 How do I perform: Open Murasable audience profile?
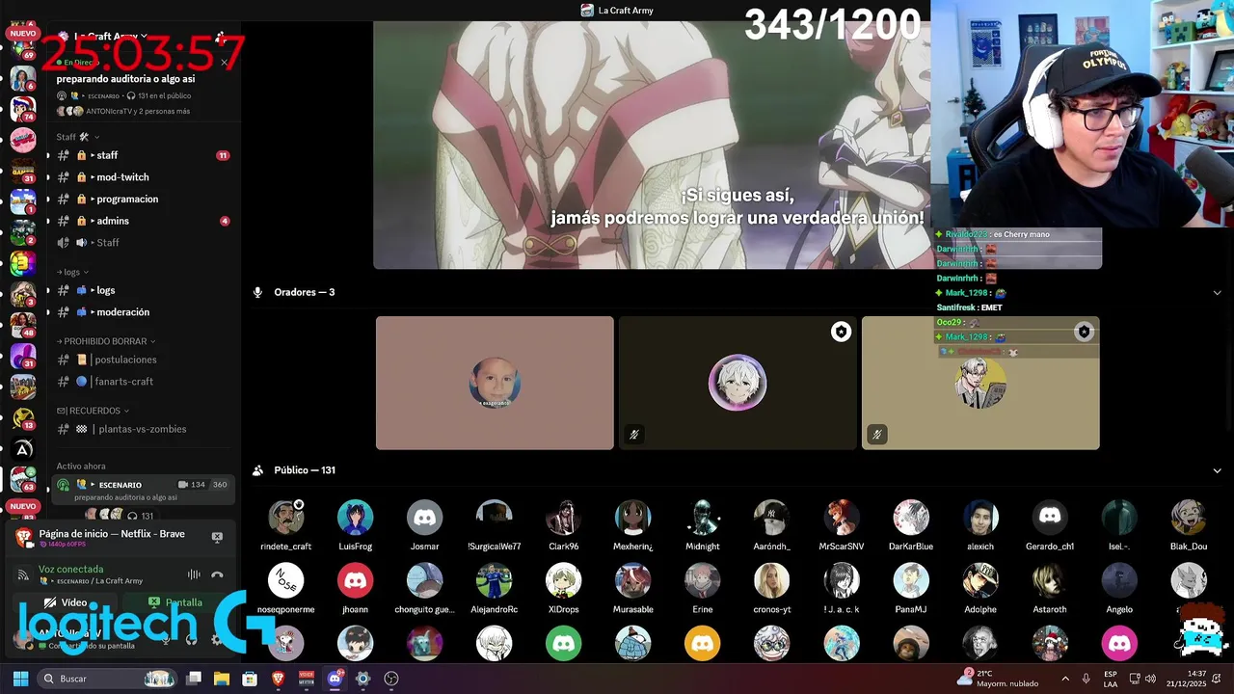click(633, 589)
